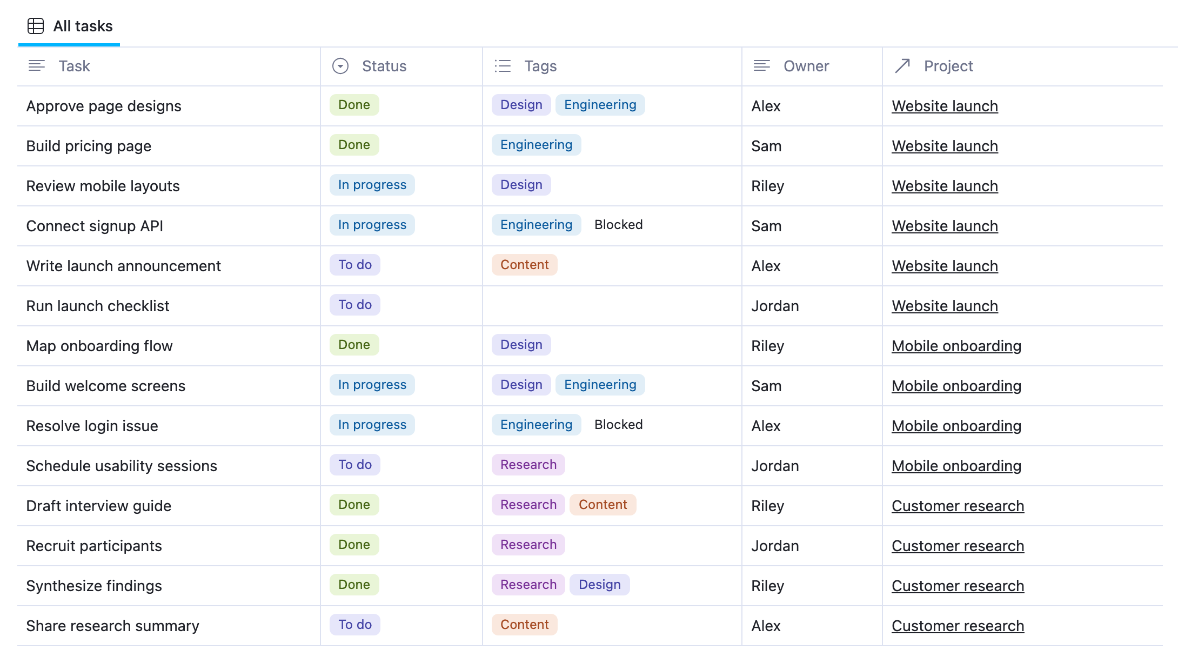Click the circled arrow icon in Status header
Screen dimensions: 1178x670
point(340,66)
